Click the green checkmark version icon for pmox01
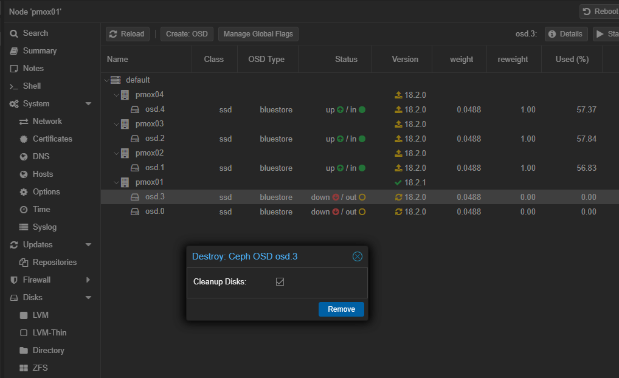The height and width of the screenshot is (378, 619). pyautogui.click(x=398, y=182)
